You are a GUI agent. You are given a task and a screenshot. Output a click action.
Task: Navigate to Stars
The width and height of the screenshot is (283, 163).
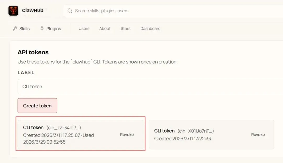[x=125, y=29]
